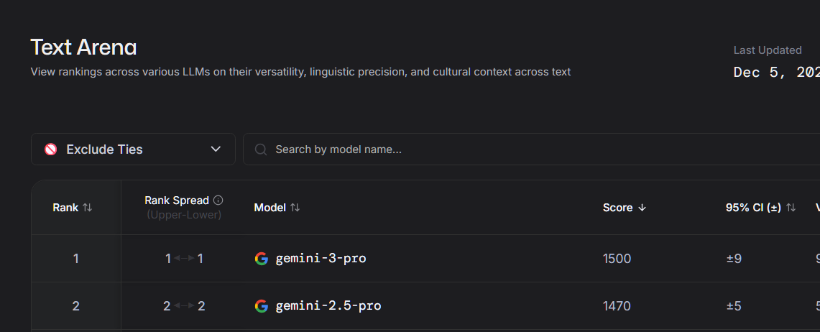Click the Google logo beside gemini-3-pro
Image resolution: width=820 pixels, height=332 pixels.
tap(262, 259)
